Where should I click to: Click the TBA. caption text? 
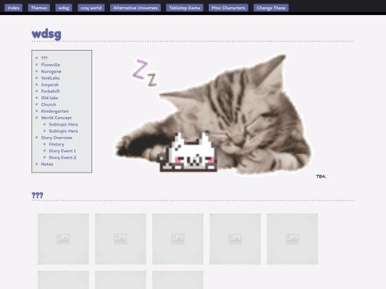click(321, 176)
